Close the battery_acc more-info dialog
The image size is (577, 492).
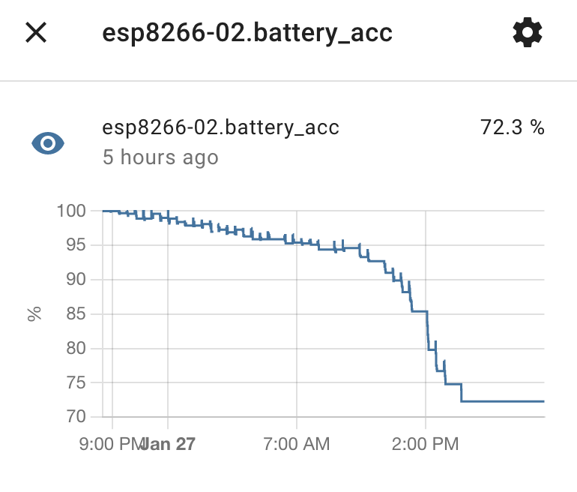[36, 32]
